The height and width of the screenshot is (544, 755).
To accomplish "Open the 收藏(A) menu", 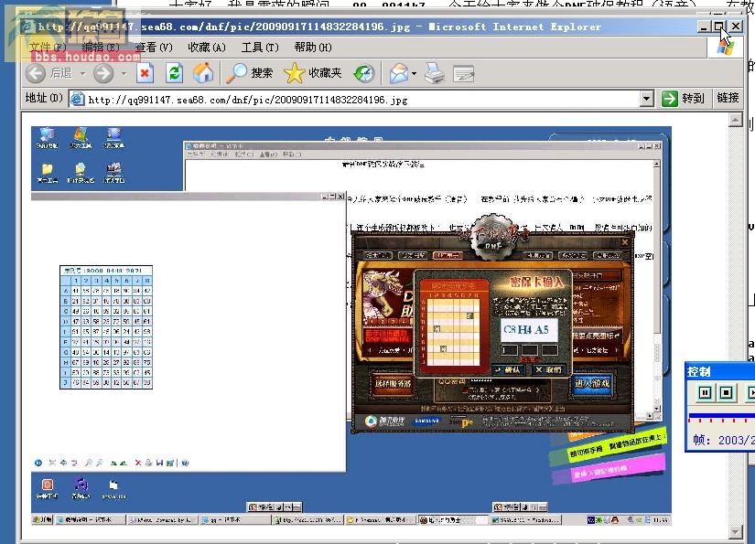I will (207, 48).
